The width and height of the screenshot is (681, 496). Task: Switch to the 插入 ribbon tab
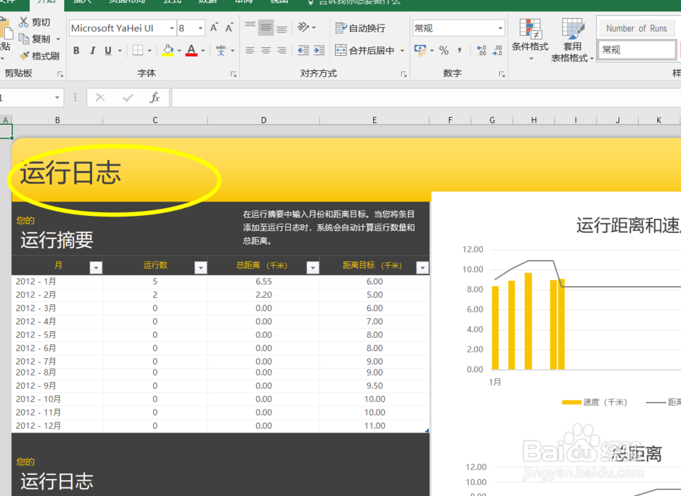[82, 3]
